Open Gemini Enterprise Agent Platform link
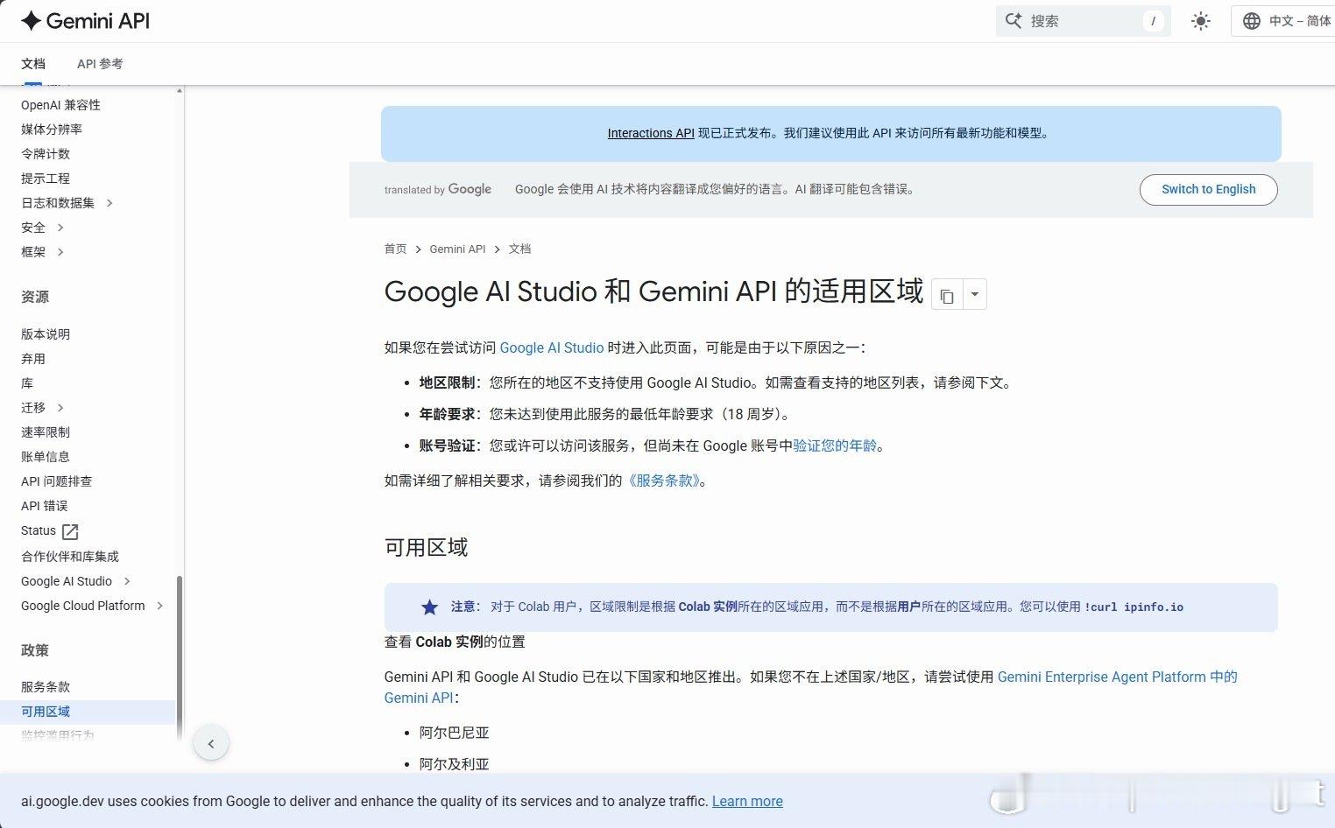Image resolution: width=1335 pixels, height=828 pixels. tap(1118, 677)
